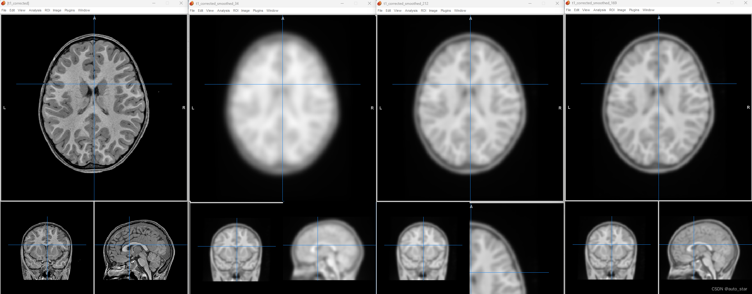Select the coronal slice view in the t1_corrected window

point(47,248)
